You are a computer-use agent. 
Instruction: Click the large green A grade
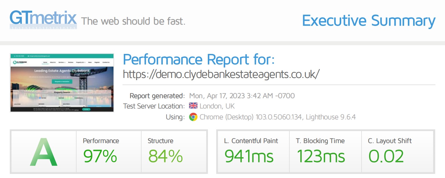pos(43,152)
